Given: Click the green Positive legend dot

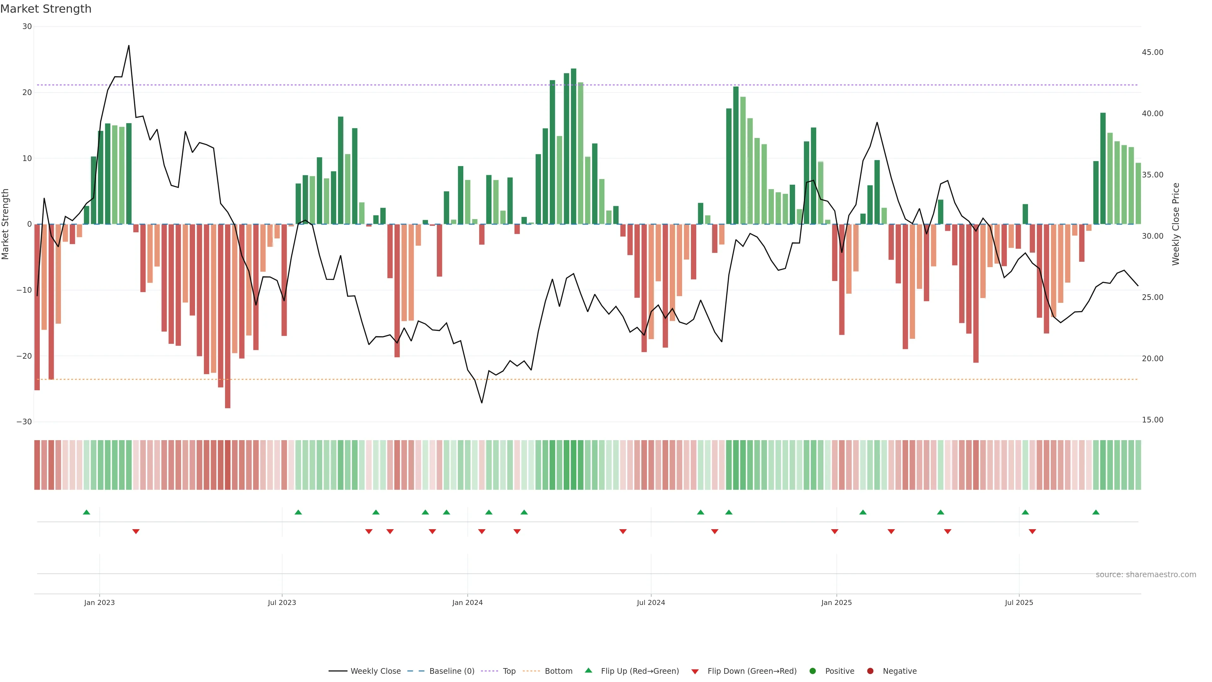Looking at the screenshot, I should pos(812,671).
